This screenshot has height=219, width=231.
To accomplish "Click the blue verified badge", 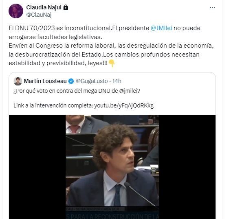I will click(x=71, y=81).
